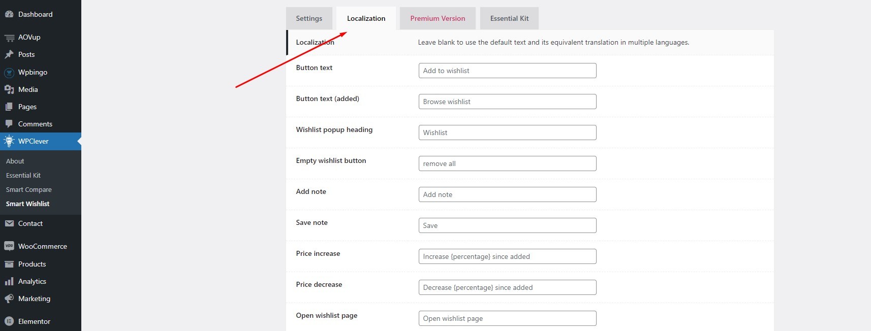The image size is (871, 331).
Task: Open the Pages menu item
Action: coord(27,107)
